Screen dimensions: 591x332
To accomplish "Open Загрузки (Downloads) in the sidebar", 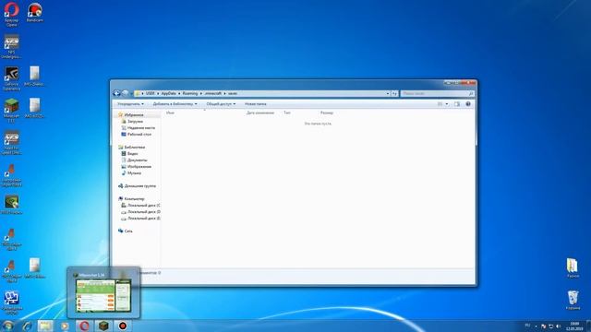I will 132,121.
